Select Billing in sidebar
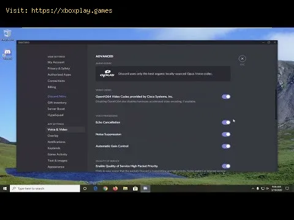Viewport: 294px width, 220px height. (51, 87)
